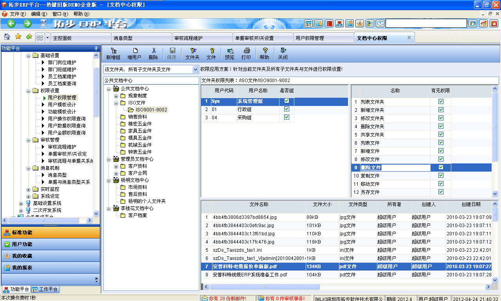Click the 保存 (save) toolbar icon

coord(172,54)
